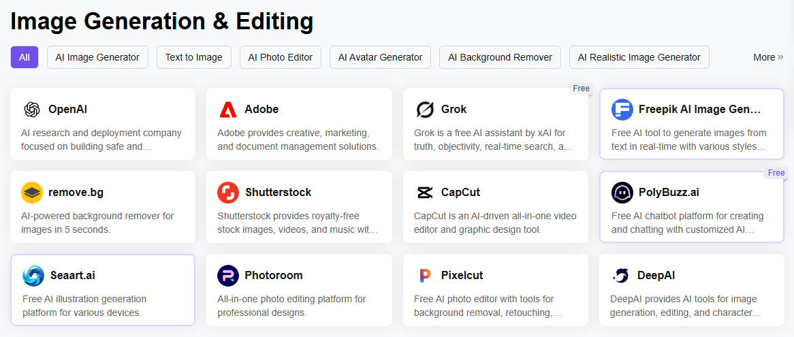The height and width of the screenshot is (337, 794).
Task: Click remove.bg description about background remover
Action: 98,223
